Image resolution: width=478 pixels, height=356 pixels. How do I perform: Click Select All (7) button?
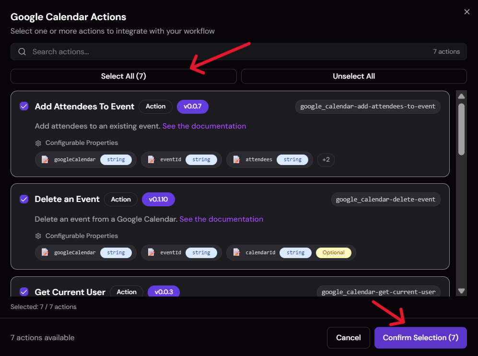click(x=124, y=76)
